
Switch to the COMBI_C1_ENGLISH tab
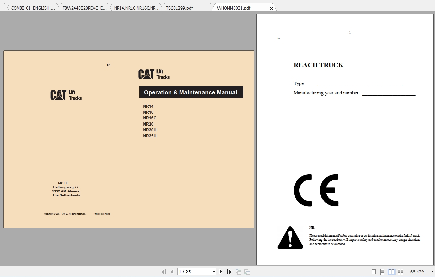click(32, 8)
